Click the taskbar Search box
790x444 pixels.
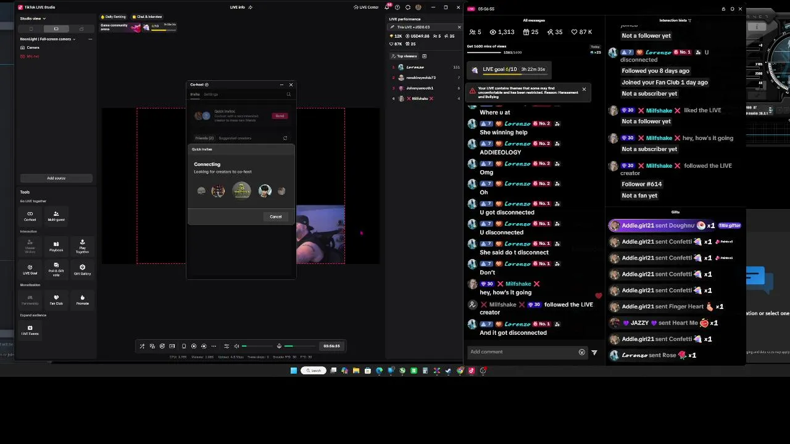pyautogui.click(x=314, y=371)
